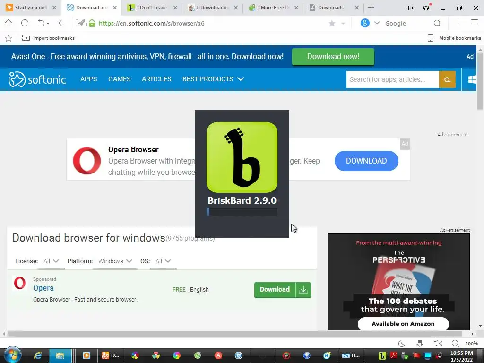Open the Windows Start button
The width and height of the screenshot is (484, 363).
tap(13, 355)
